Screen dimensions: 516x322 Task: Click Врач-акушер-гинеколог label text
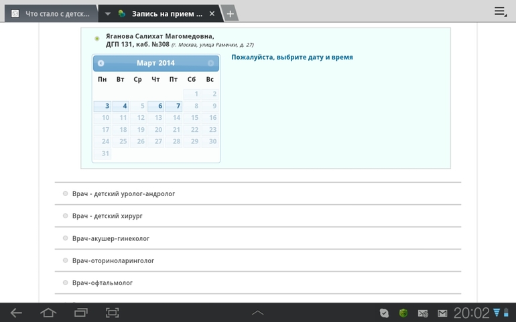click(x=111, y=238)
